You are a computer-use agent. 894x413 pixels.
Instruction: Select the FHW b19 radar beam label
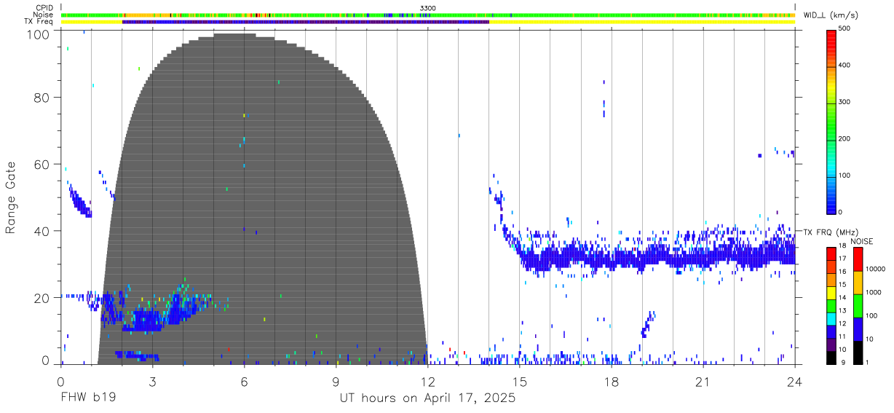pyautogui.click(x=88, y=398)
